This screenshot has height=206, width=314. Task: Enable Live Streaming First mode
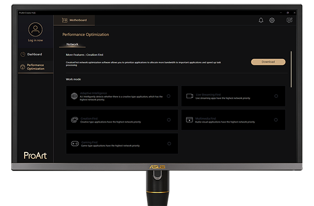[x=276, y=96]
